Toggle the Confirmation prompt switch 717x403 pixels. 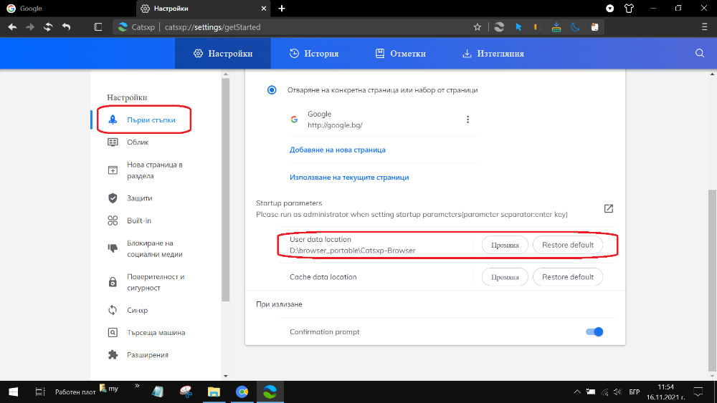594,332
